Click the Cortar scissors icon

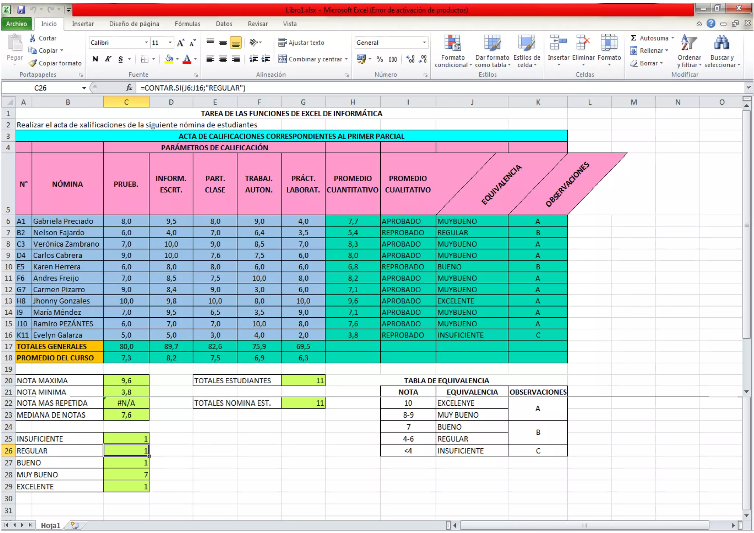click(33, 38)
